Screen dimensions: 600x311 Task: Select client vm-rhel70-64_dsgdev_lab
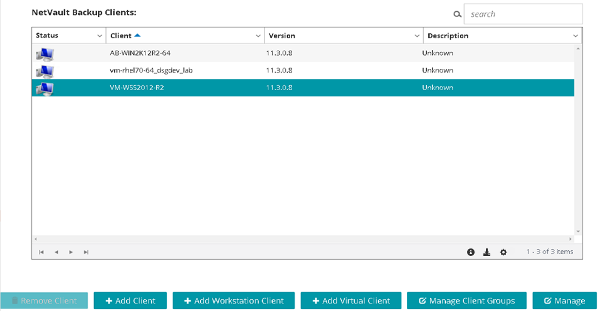click(x=151, y=70)
